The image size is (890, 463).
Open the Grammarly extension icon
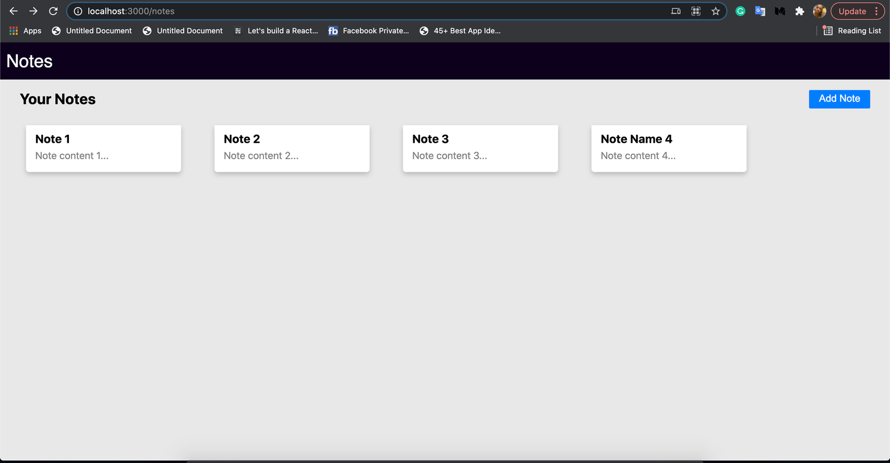[740, 11]
